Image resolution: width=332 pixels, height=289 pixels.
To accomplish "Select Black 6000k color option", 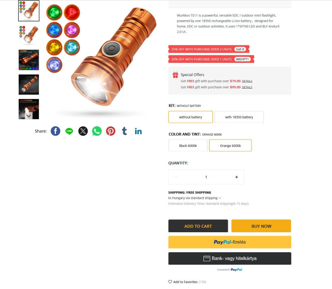I will (188, 145).
